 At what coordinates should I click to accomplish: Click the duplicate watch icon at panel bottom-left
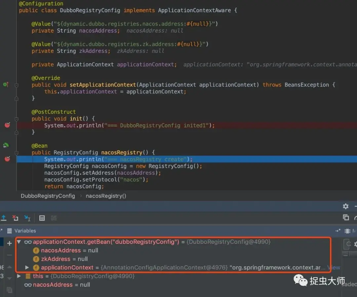[x=9, y=290]
